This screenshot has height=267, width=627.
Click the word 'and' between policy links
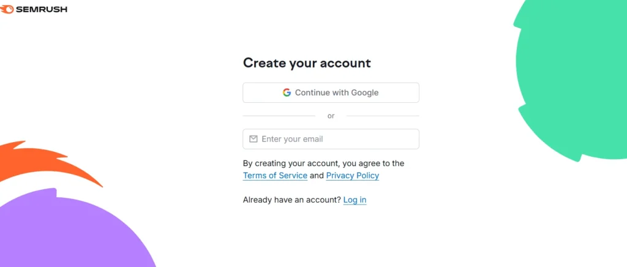coord(317,176)
